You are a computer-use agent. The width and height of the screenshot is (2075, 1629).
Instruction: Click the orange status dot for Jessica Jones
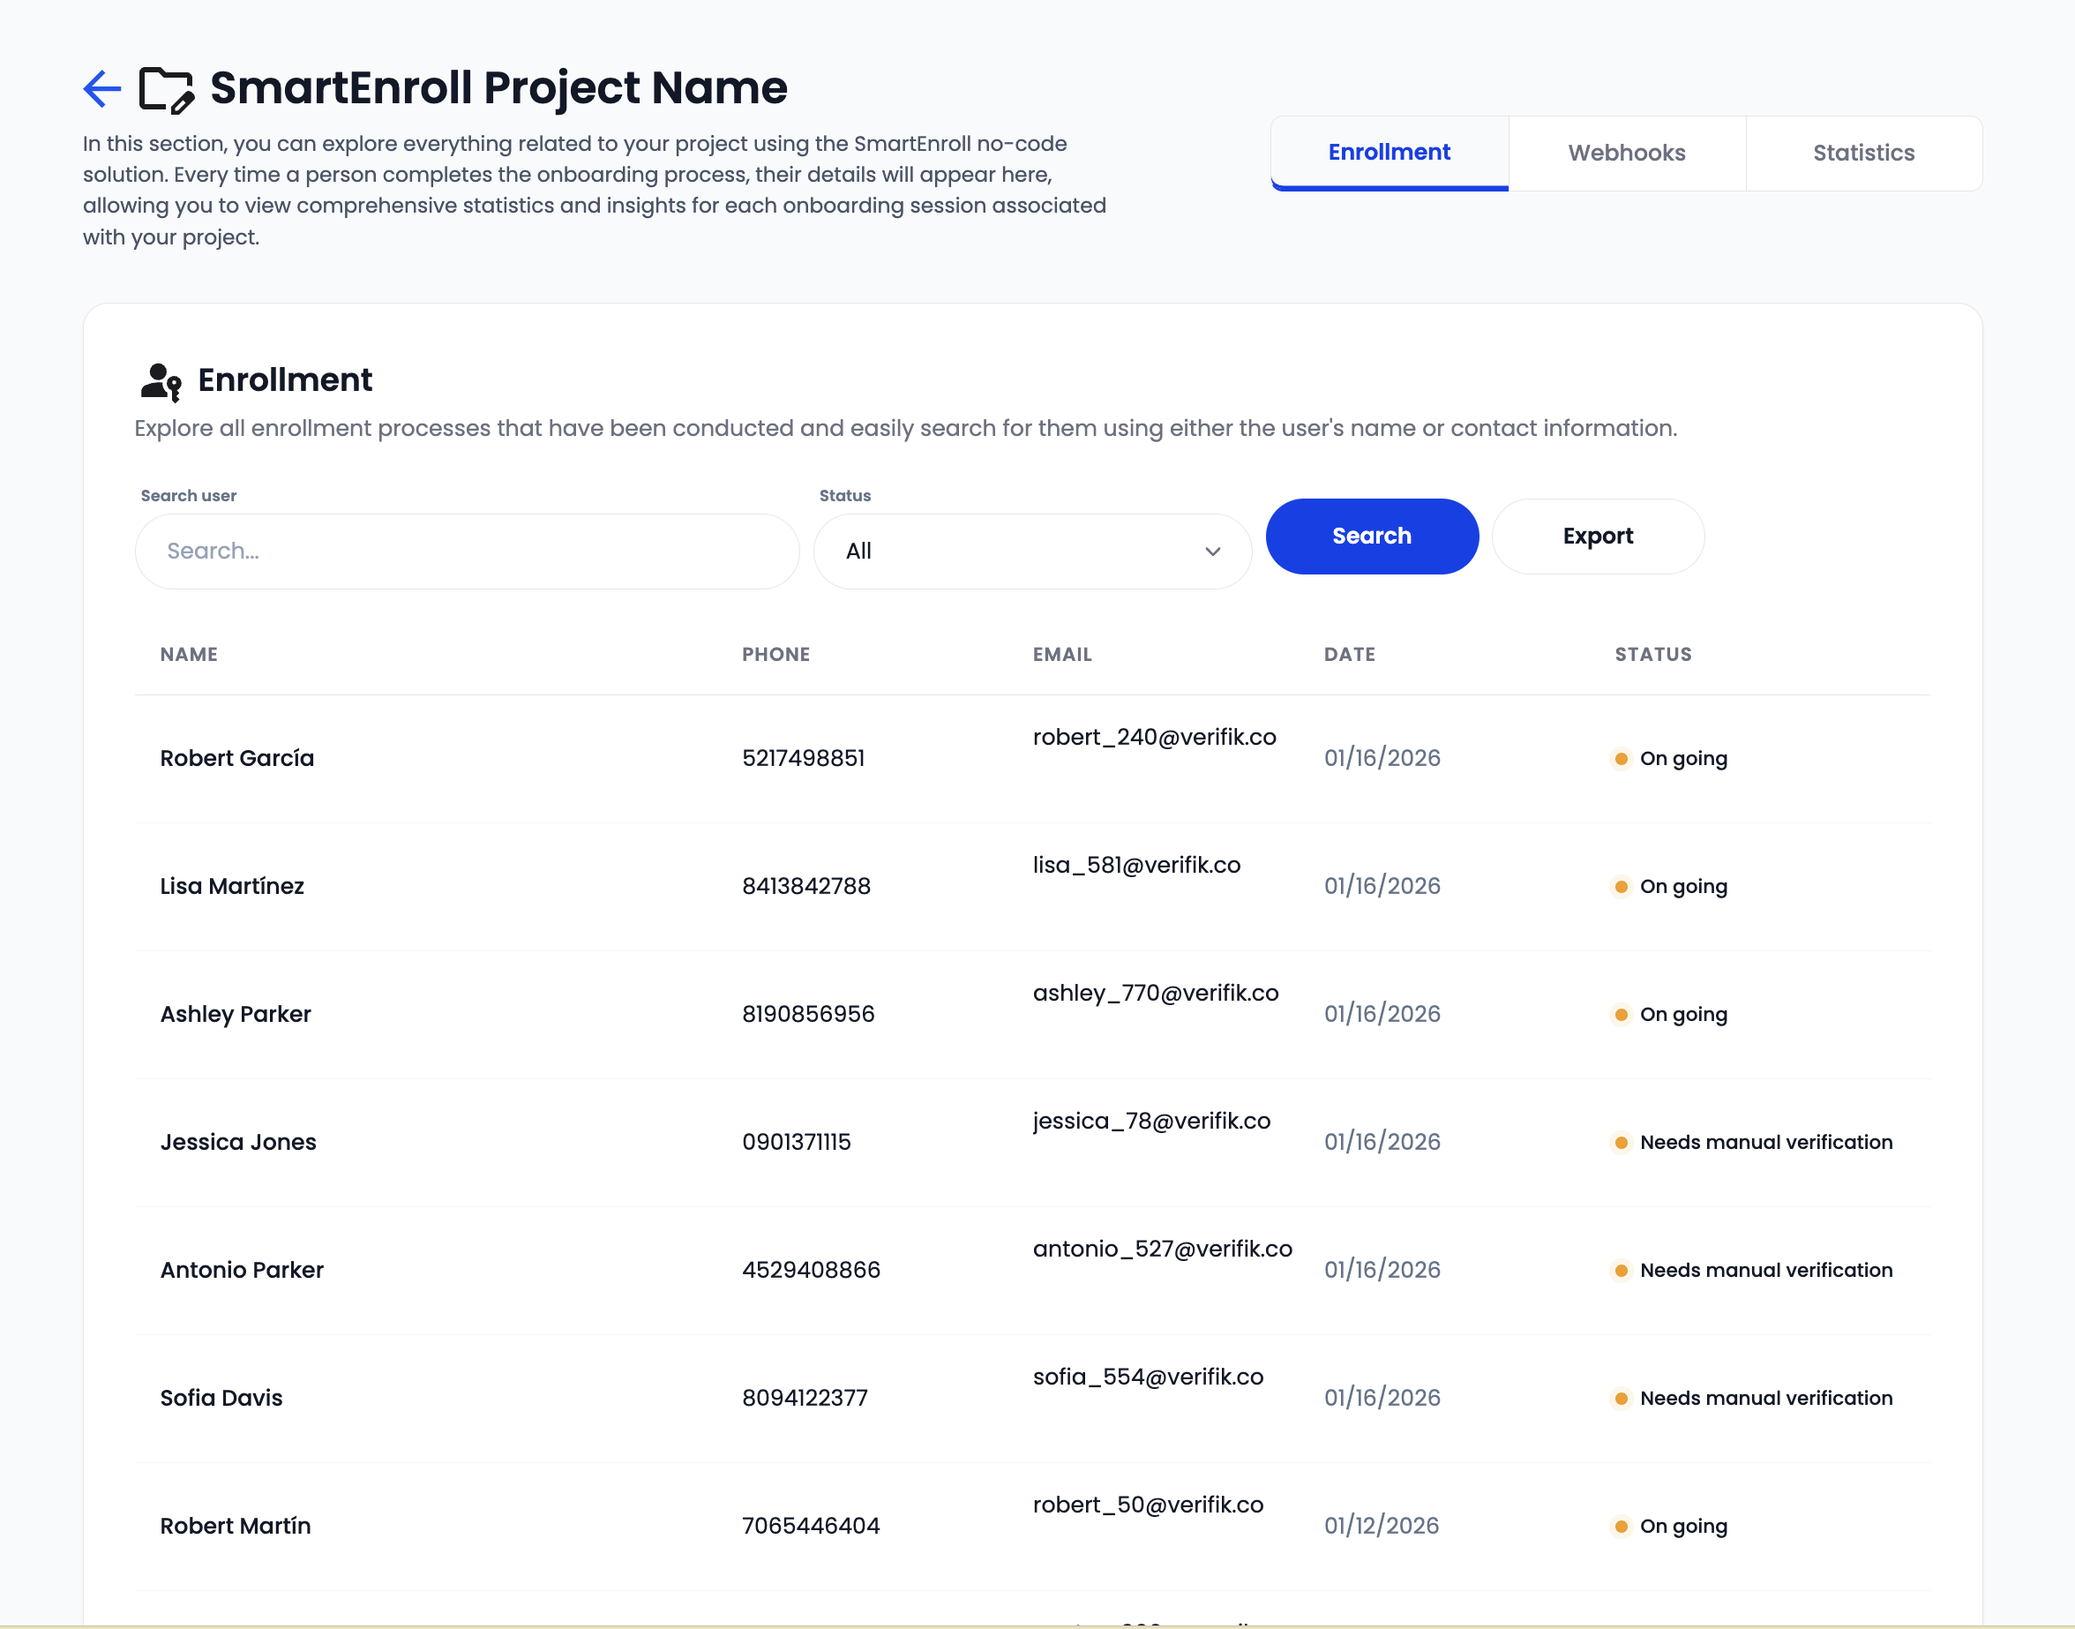click(x=1620, y=1143)
